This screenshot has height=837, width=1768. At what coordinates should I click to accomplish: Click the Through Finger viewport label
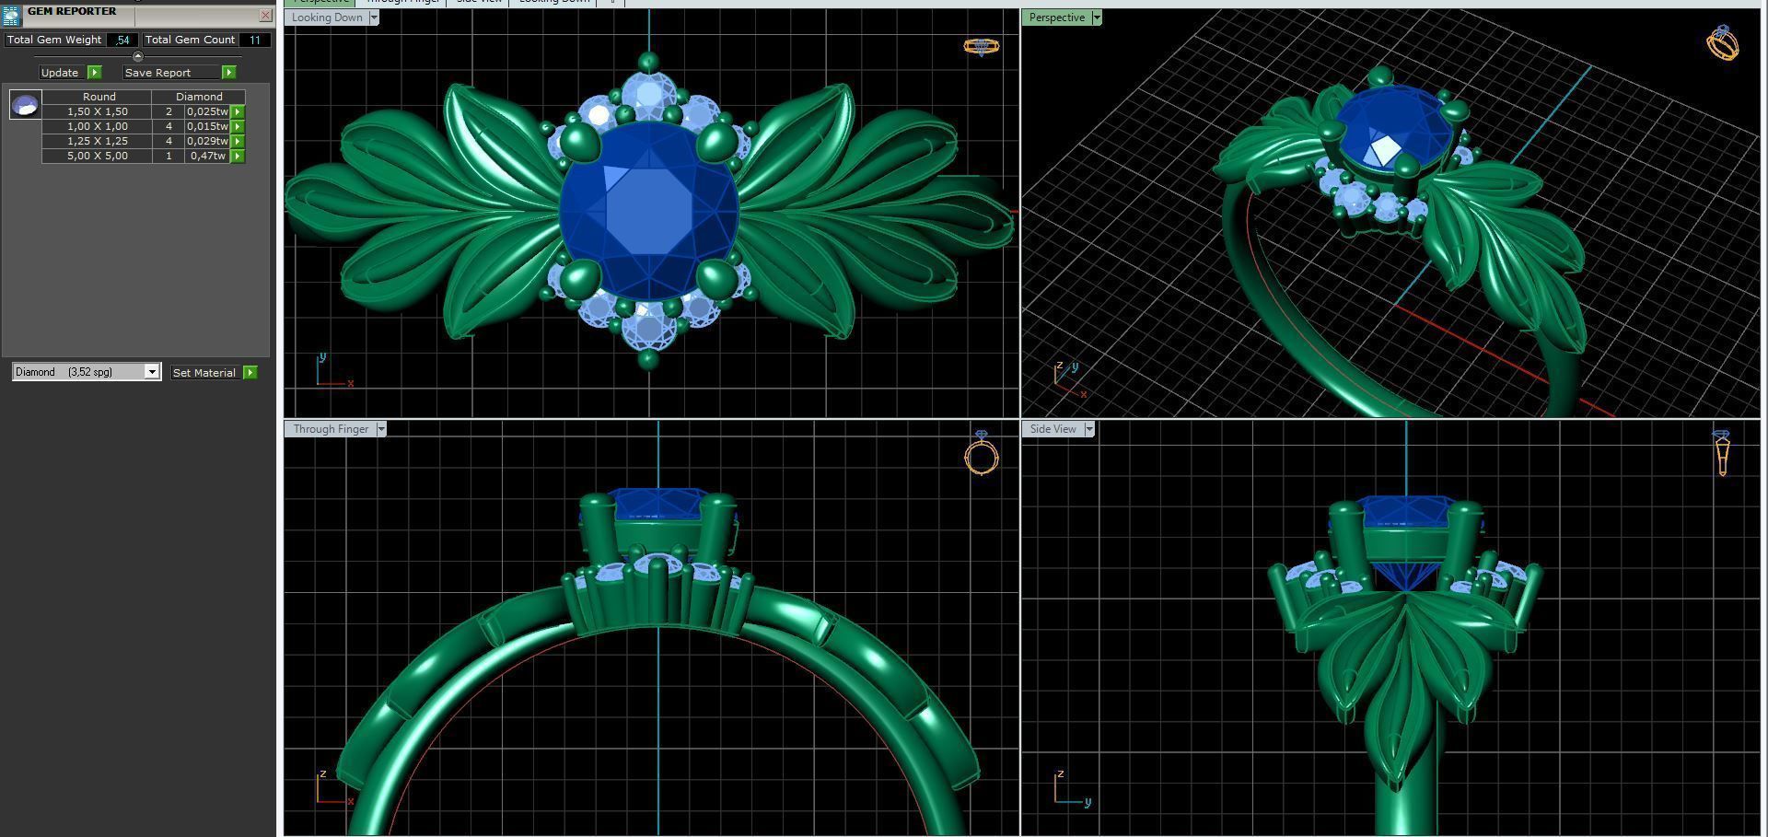coord(331,429)
